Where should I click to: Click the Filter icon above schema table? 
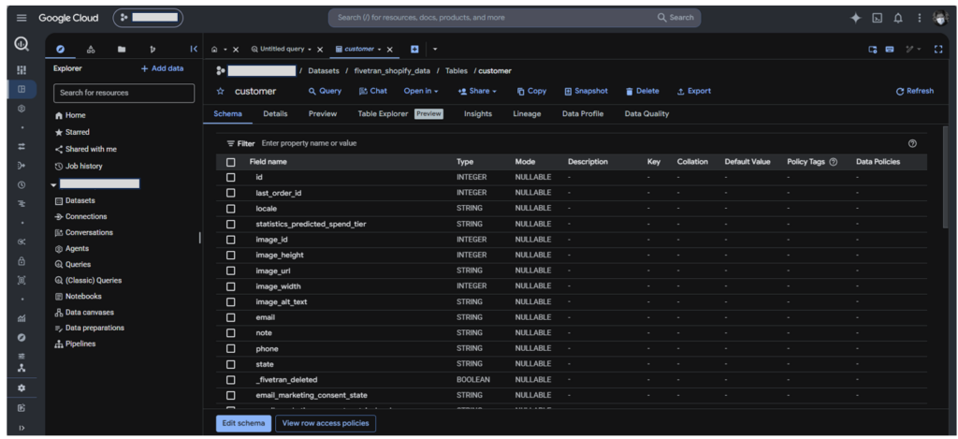[x=230, y=144]
